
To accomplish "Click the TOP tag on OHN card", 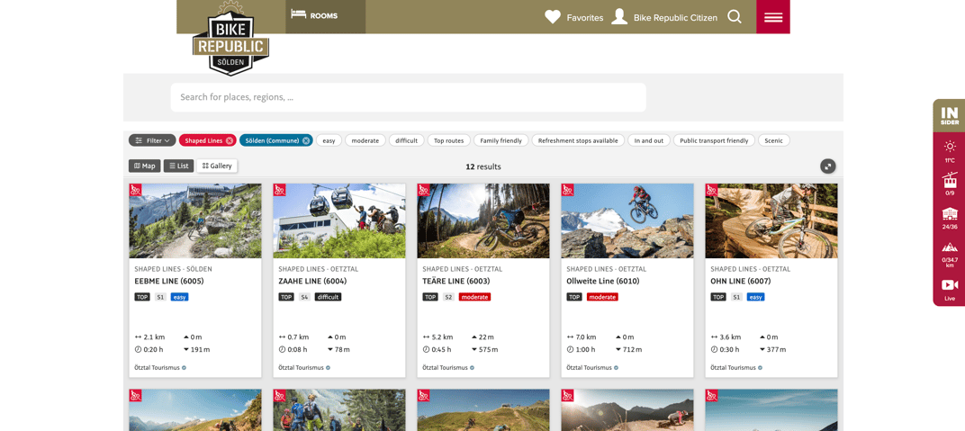I will pos(718,297).
